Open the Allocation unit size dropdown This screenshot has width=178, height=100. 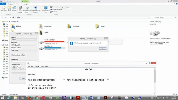coord(24,50)
